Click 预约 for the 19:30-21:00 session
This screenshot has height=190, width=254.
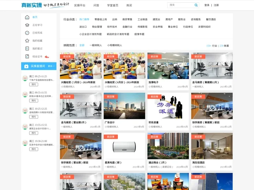pos(34,149)
